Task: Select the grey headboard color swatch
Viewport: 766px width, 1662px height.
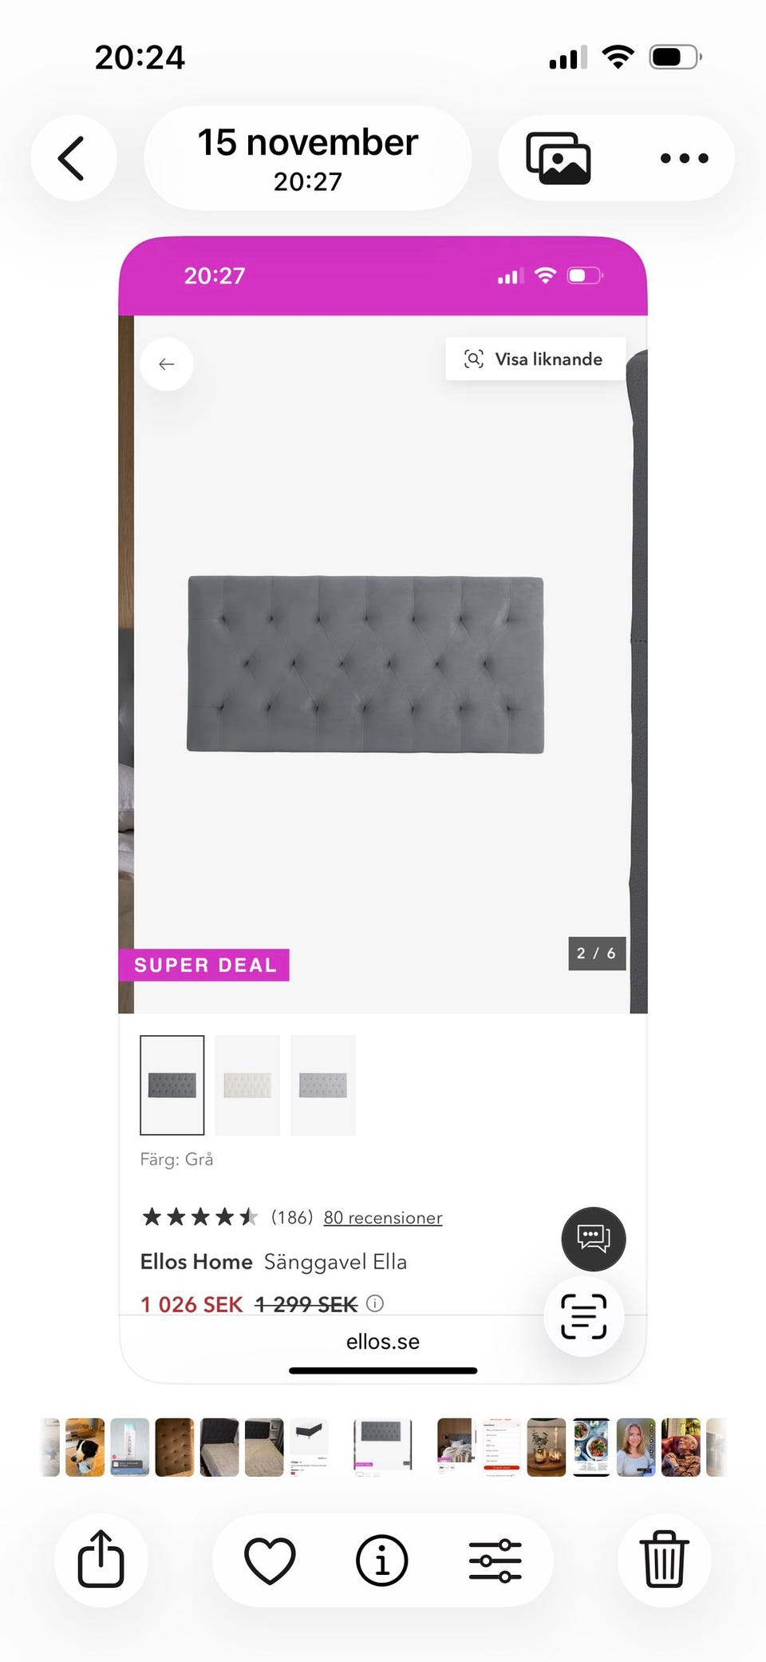Action: 172,1085
